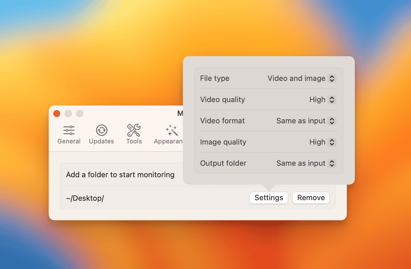Choose a different Output folder option
This screenshot has width=411, height=269.
pos(332,163)
